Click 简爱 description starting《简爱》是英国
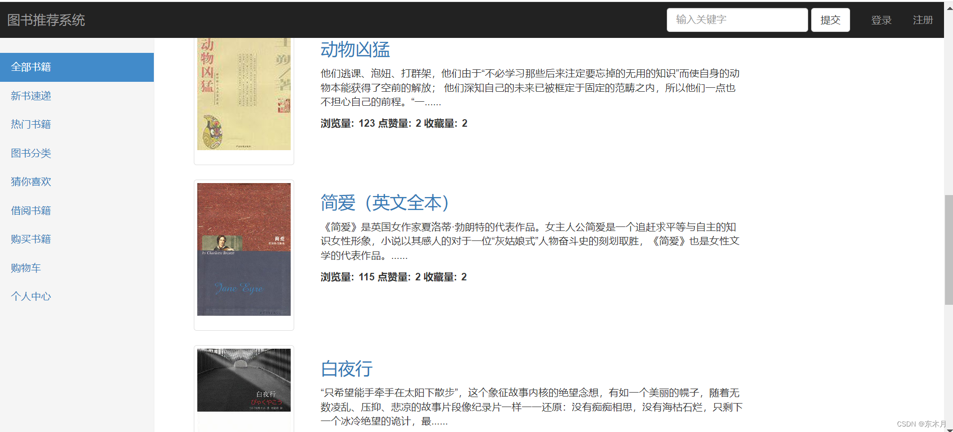 pyautogui.click(x=530, y=241)
